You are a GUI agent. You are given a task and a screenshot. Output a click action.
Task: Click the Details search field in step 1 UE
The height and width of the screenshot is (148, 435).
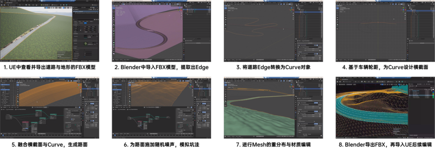[84, 19]
